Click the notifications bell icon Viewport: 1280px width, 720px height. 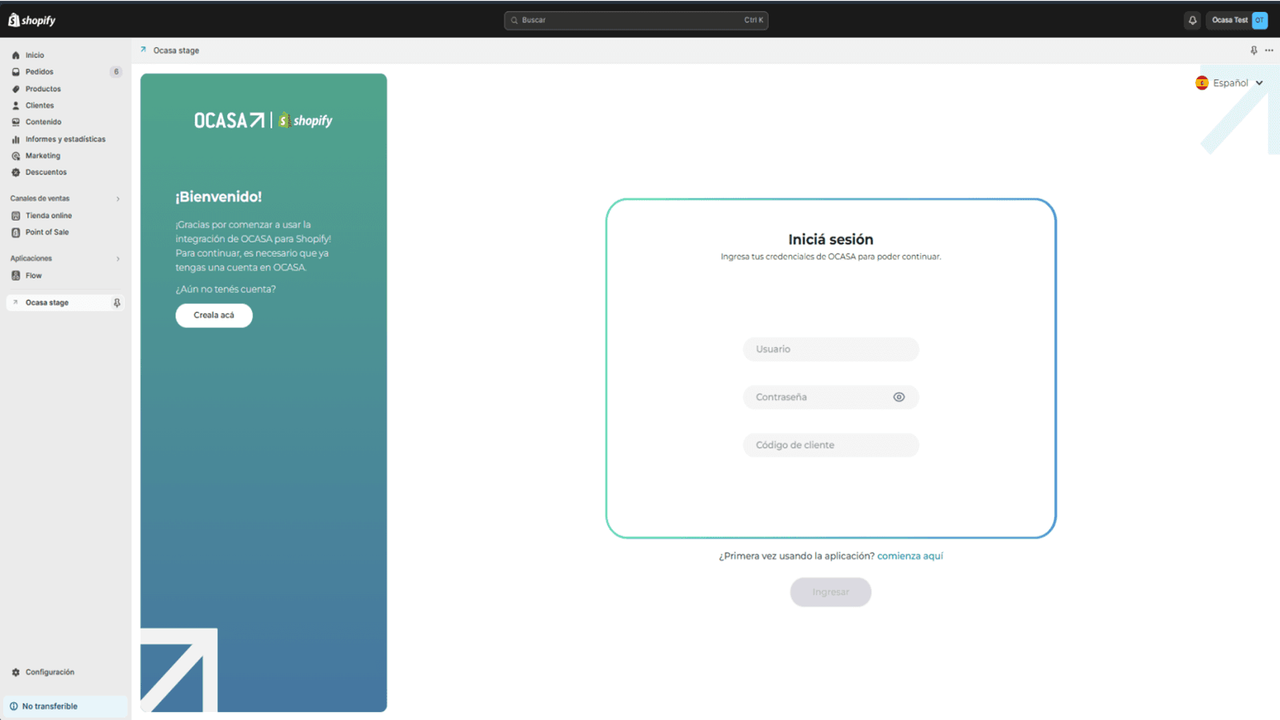1192,20
